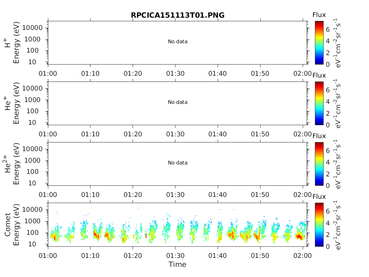The image size is (369, 277).
Task: Click 01:50 tick label below He+ panel
Action: [x=260, y=134]
